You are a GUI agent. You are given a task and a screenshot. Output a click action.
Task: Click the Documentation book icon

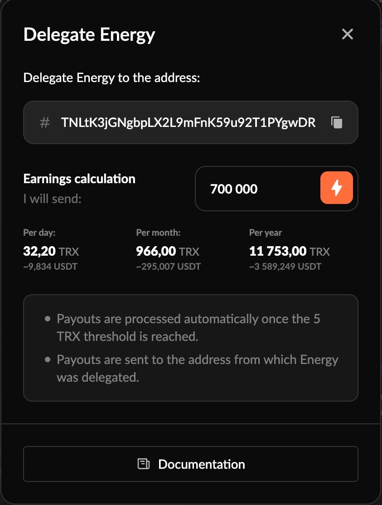(x=144, y=464)
